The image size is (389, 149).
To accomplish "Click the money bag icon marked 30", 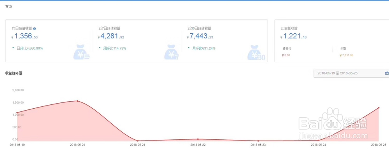I will click(256, 53).
